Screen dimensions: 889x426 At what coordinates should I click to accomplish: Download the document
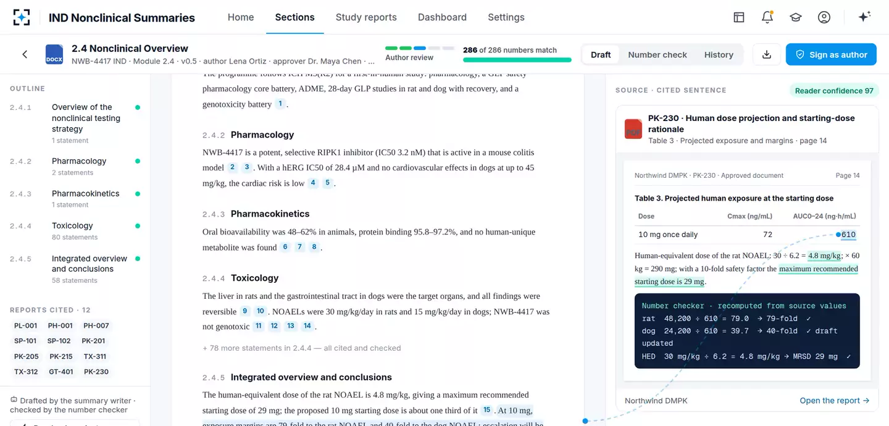767,54
